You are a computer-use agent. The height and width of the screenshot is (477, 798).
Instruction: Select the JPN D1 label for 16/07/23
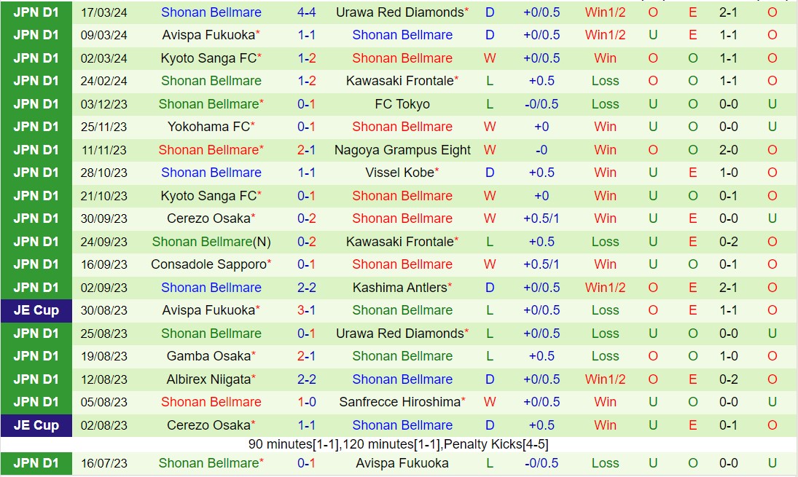(36, 463)
